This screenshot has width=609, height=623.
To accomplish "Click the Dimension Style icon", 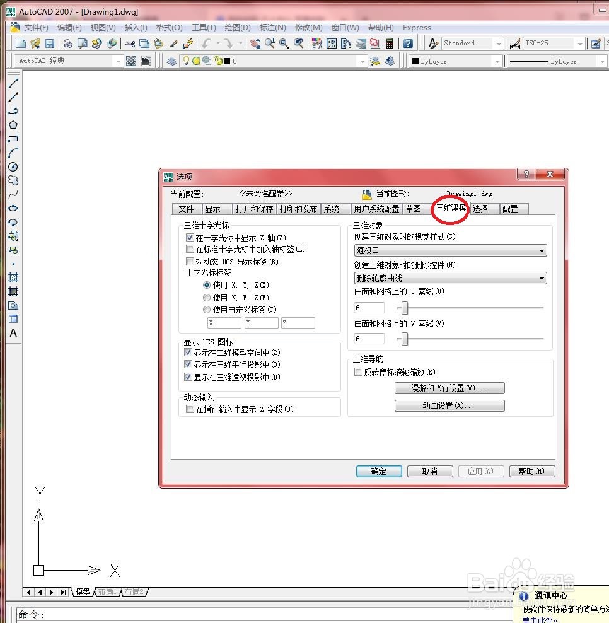I will 515,44.
